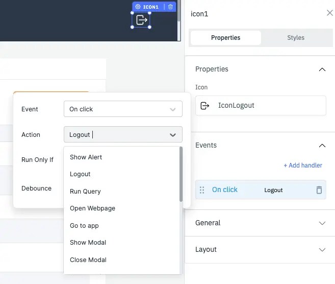Screen dimensions: 335x284
Task: Grab the drag handle on On click handler
Action: point(202,190)
